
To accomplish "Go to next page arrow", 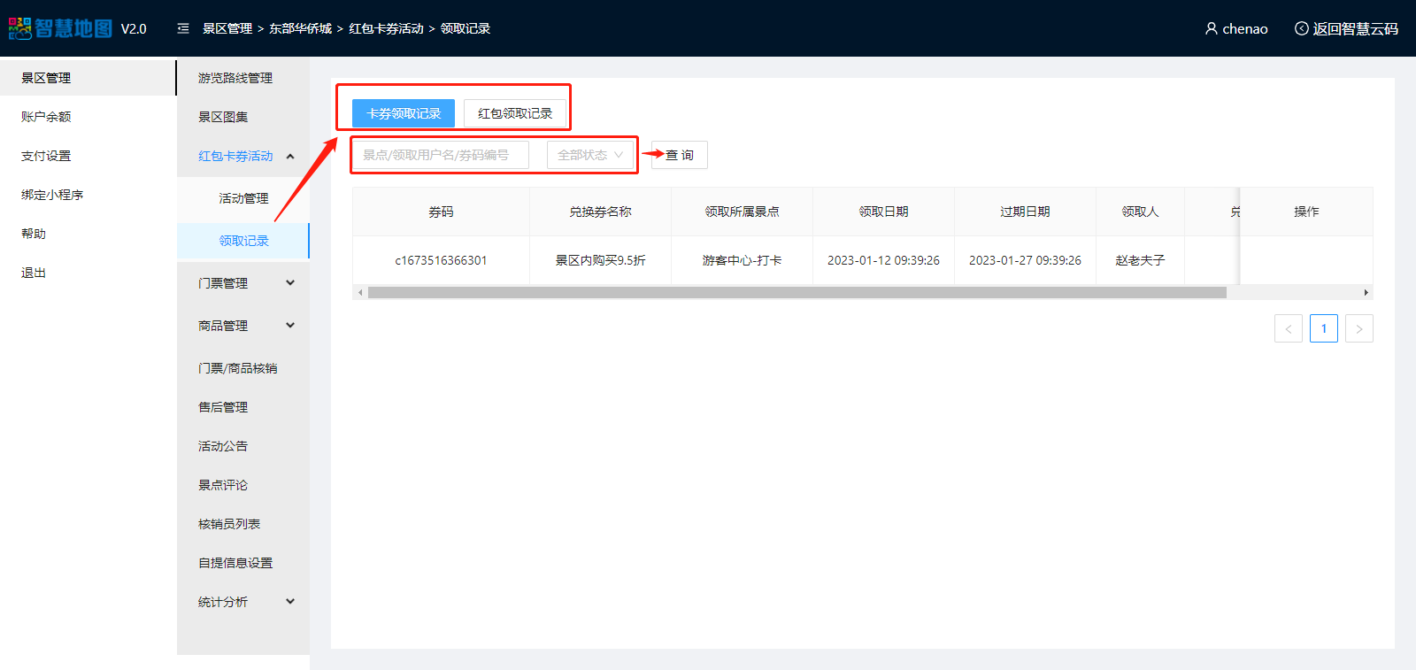I will pos(1358,328).
